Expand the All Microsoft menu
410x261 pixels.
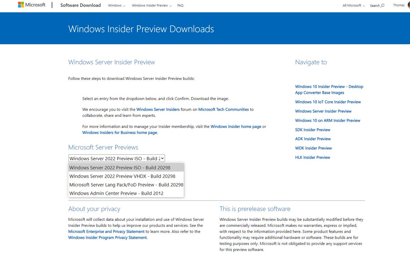(354, 5)
